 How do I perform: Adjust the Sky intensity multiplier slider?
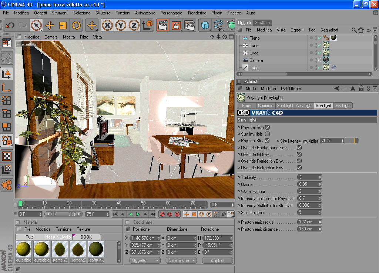tap(351, 141)
